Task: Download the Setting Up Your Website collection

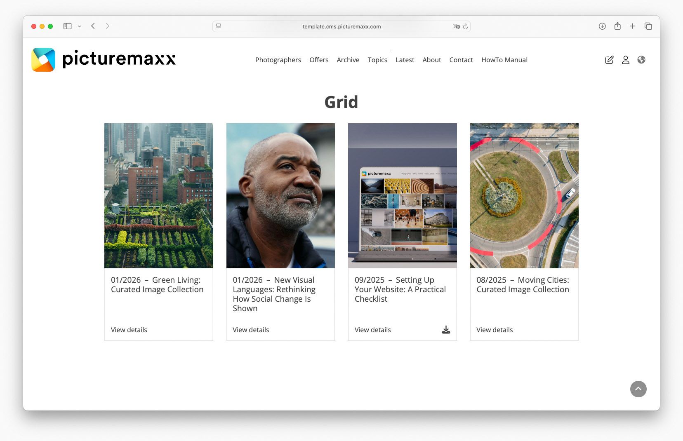Action: coord(446,330)
